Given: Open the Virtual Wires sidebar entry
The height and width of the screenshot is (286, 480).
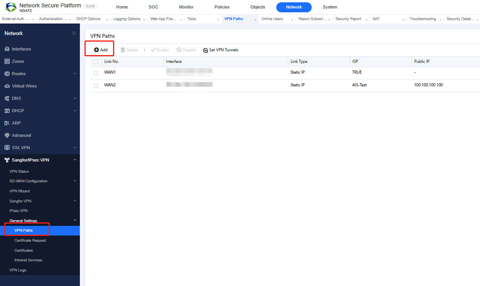Looking at the screenshot, I should point(24,86).
